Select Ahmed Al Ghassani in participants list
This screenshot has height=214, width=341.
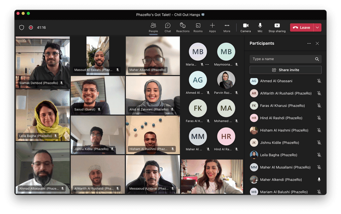pyautogui.click(x=285, y=81)
